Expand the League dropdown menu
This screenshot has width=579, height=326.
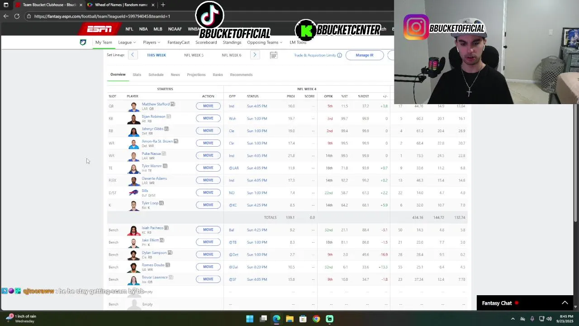point(127,43)
